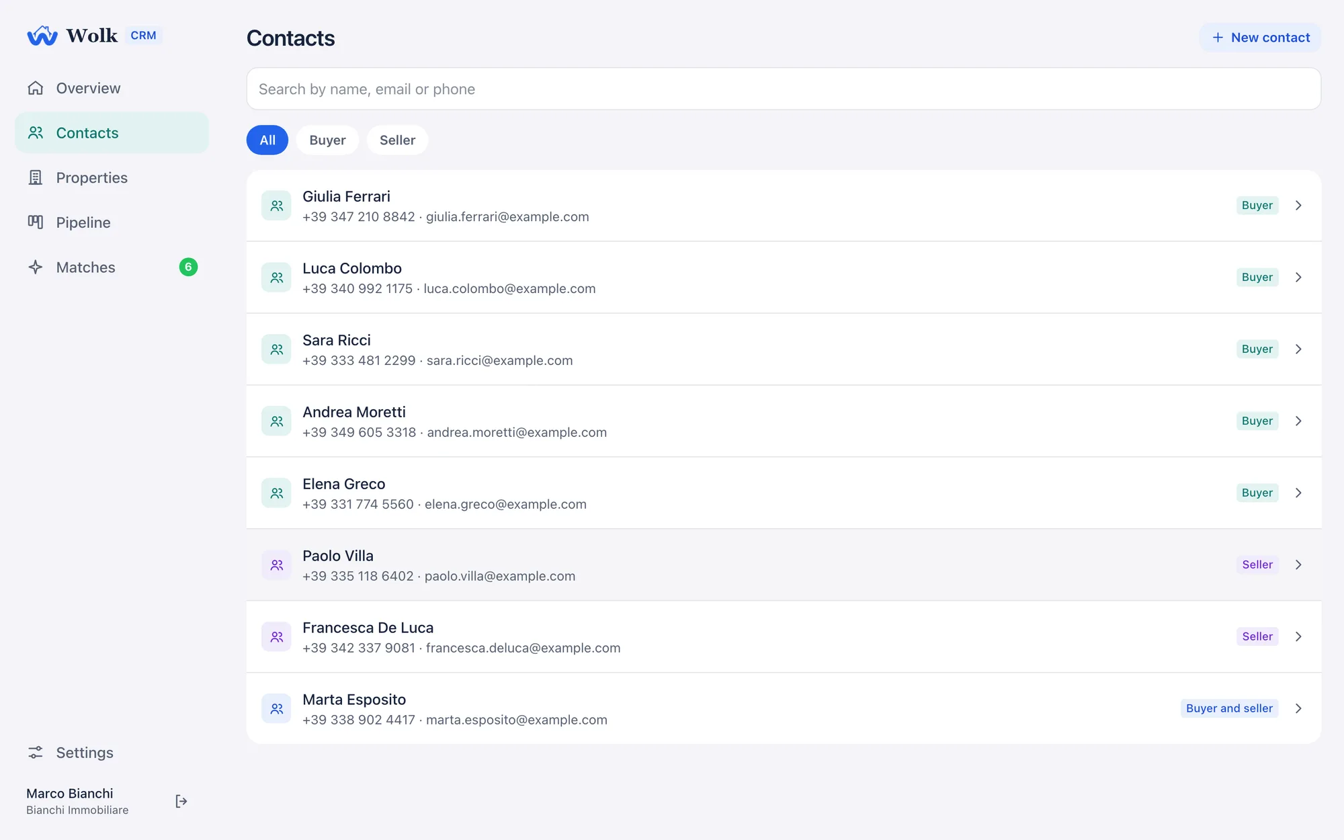Click the Pipeline kanban icon
Image resolution: width=1344 pixels, height=840 pixels.
[x=36, y=222]
